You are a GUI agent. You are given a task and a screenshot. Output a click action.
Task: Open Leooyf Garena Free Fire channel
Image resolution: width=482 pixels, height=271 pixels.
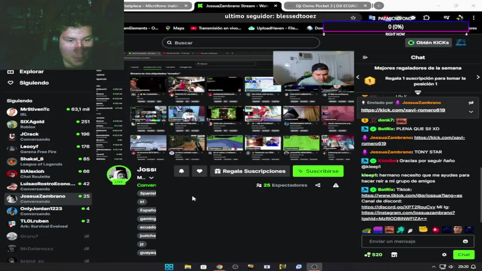[x=48, y=149]
